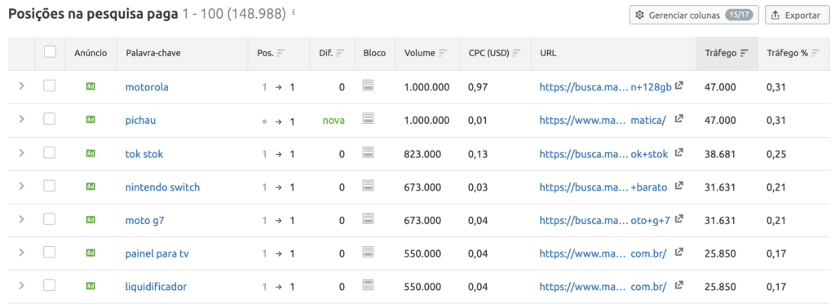Select checkbox for liquidificador row
This screenshot has height=308, width=835.
click(x=50, y=286)
